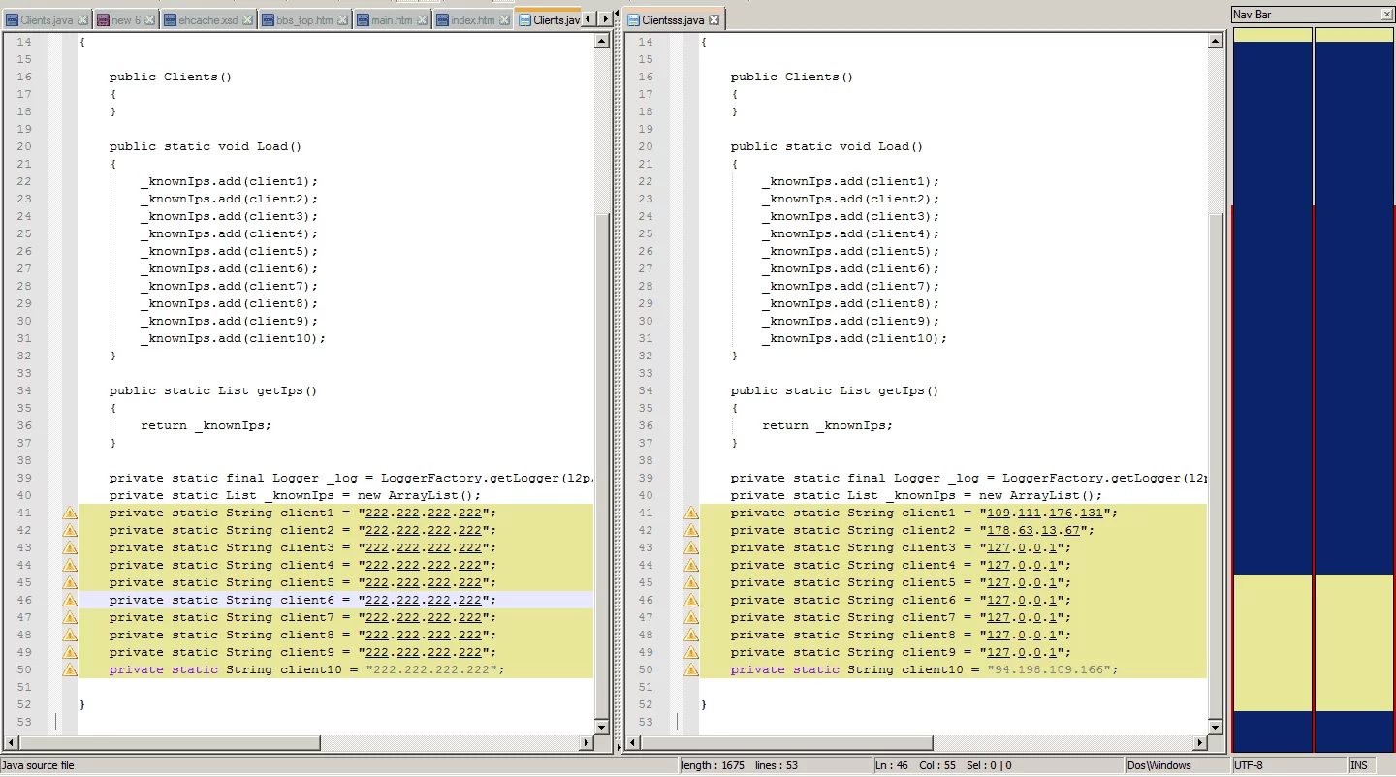Click line 41 warning icon in left pane

70,513
